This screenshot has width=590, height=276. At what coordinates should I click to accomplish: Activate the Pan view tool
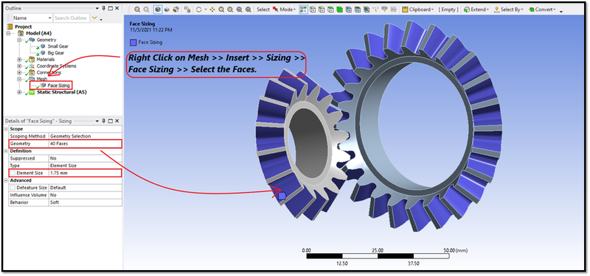tap(212, 10)
